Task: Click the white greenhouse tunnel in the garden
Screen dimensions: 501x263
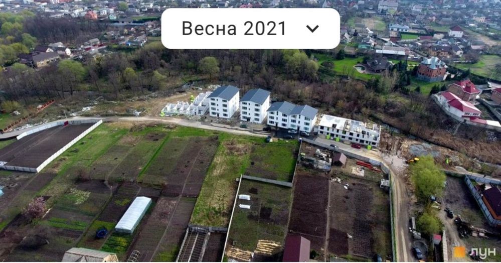Action: (x=133, y=214)
